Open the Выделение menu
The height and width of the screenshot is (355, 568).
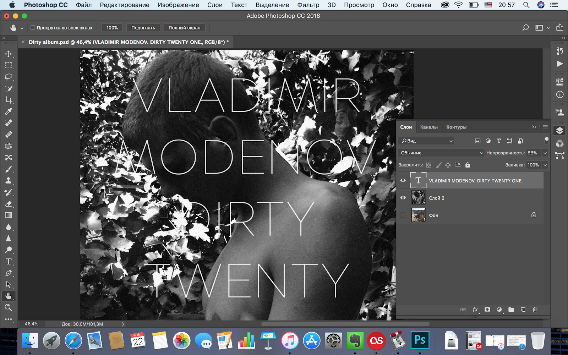pos(272,5)
